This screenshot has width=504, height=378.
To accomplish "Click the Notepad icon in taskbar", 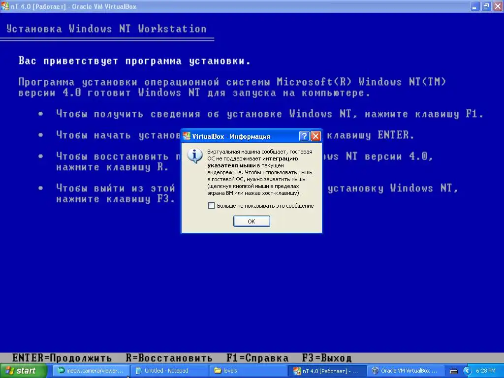I will point(139,371).
